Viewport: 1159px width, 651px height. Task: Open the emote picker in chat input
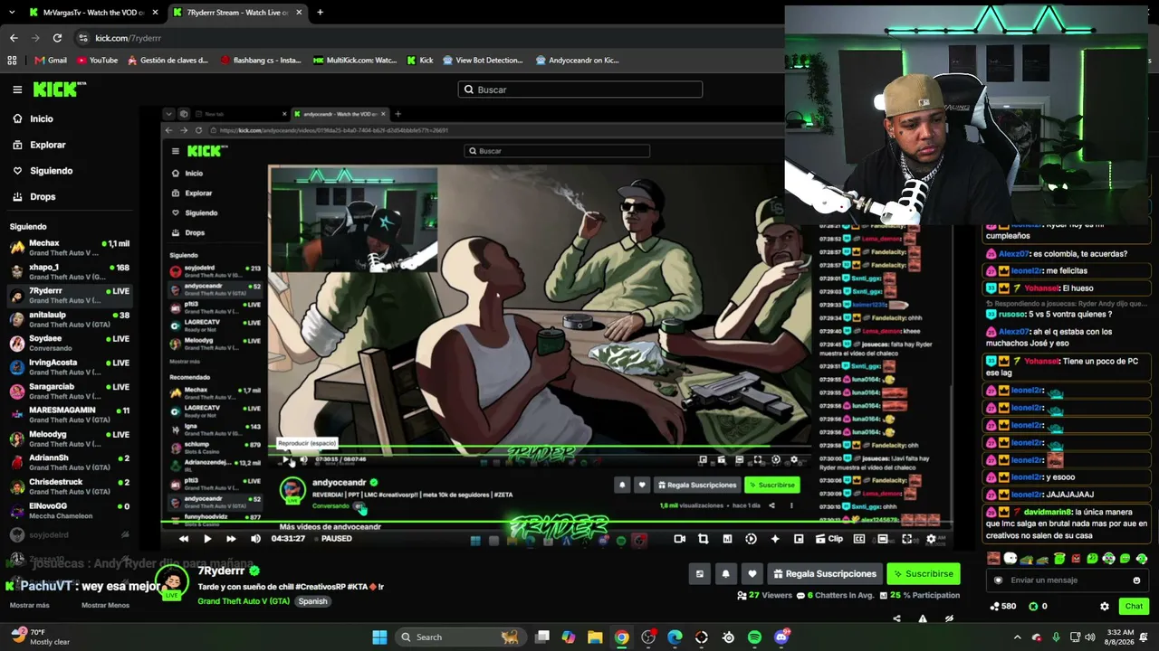(x=1136, y=580)
